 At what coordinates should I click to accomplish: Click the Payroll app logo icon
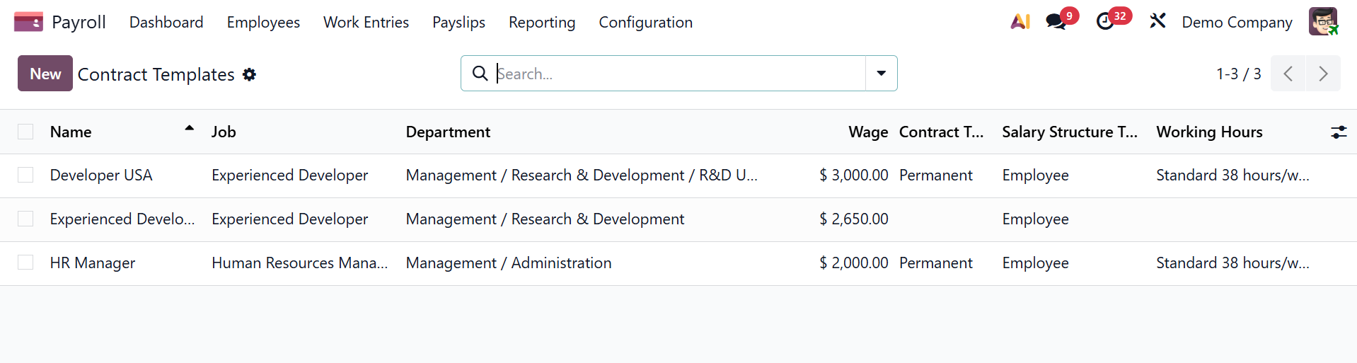point(28,22)
